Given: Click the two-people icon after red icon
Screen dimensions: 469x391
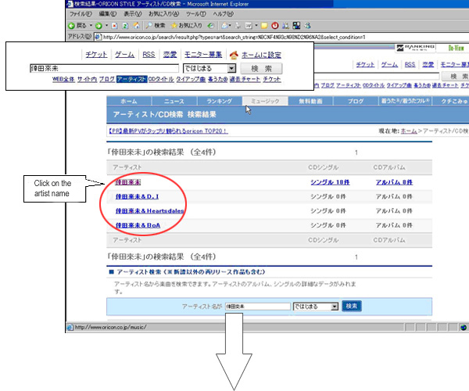Looking at the screenshot, I should [x=285, y=26].
